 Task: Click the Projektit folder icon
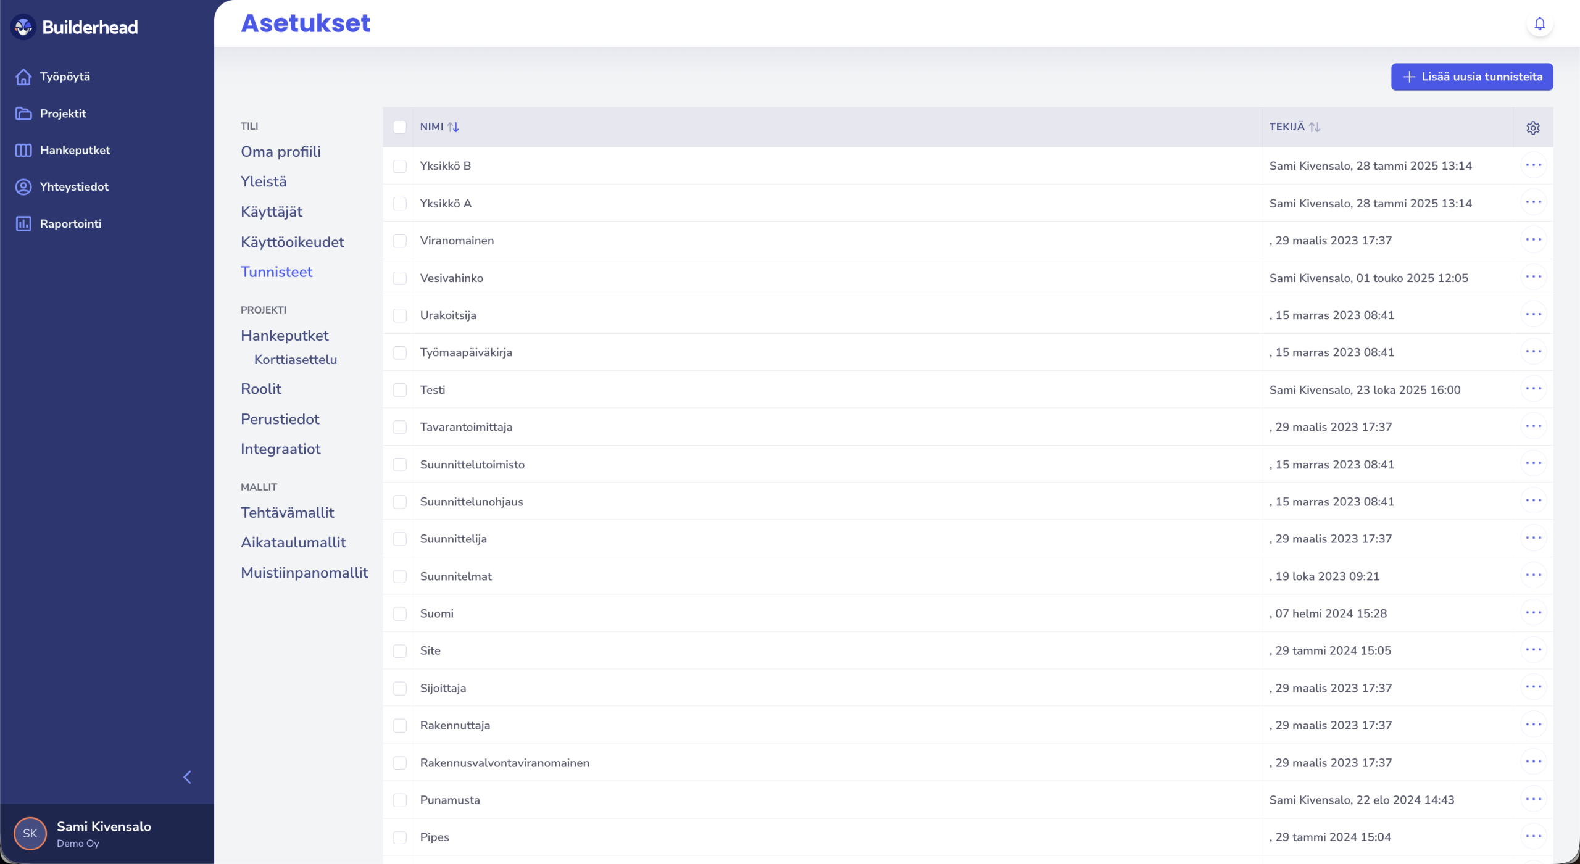(x=23, y=114)
